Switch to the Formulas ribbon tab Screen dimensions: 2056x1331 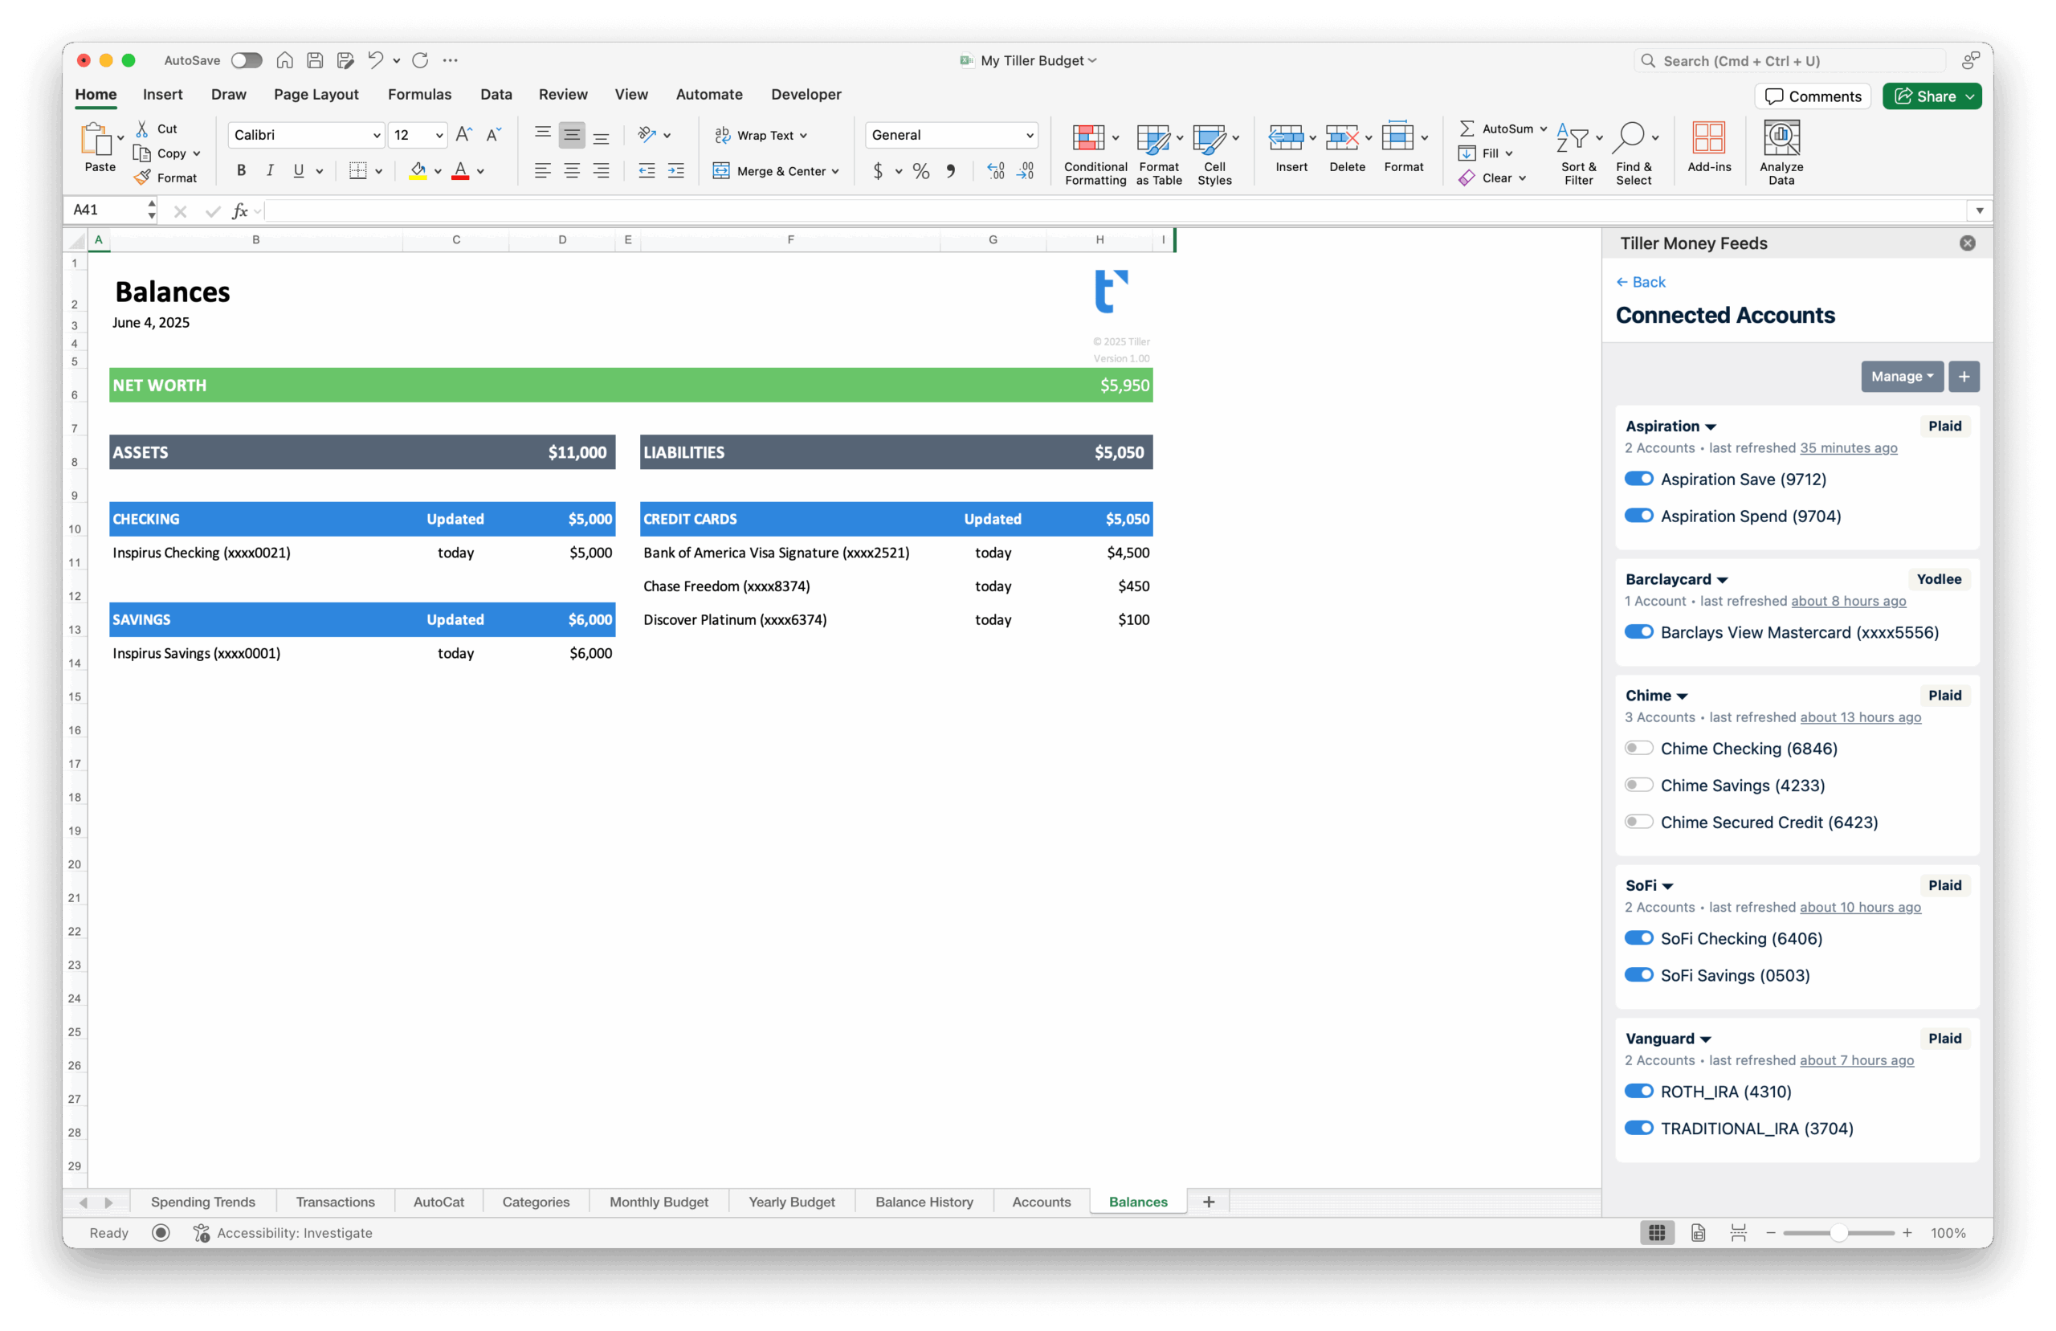(420, 94)
